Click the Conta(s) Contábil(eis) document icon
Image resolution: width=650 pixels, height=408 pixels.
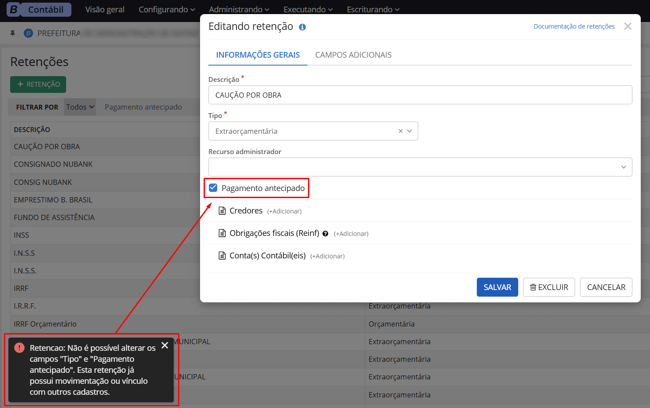point(223,256)
